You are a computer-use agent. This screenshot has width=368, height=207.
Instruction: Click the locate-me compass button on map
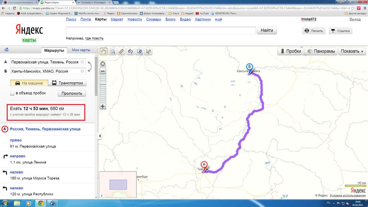click(103, 64)
